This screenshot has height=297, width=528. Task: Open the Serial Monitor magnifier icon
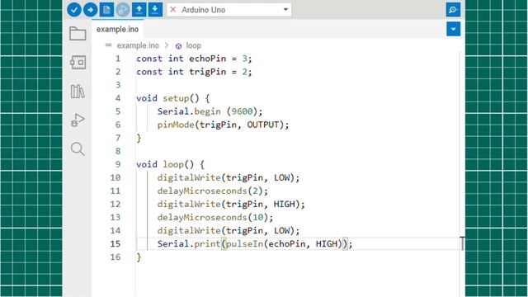[453, 10]
